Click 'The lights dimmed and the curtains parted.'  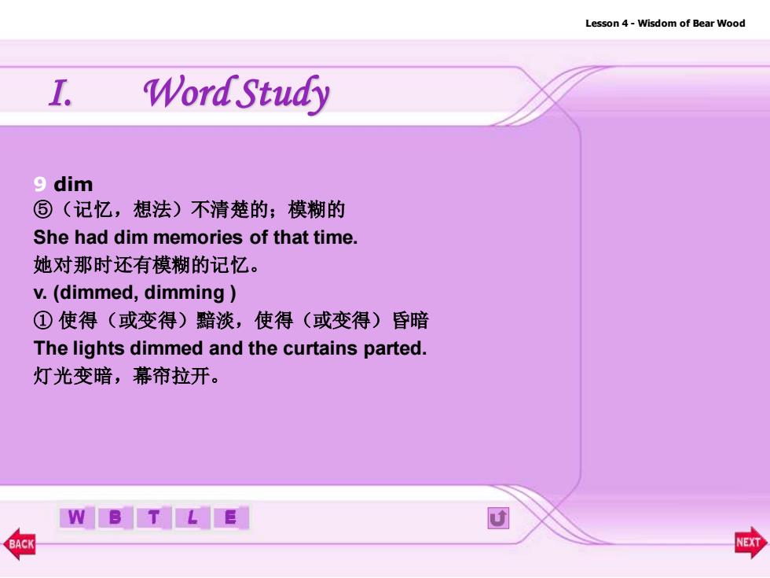click(x=229, y=348)
